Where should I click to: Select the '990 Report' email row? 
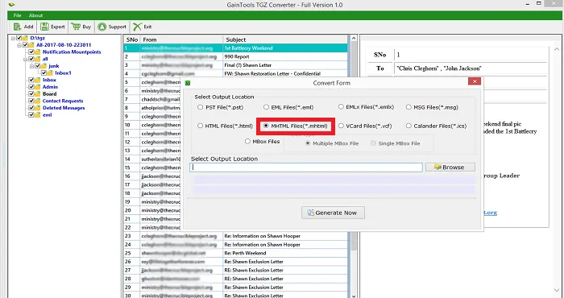(236, 57)
